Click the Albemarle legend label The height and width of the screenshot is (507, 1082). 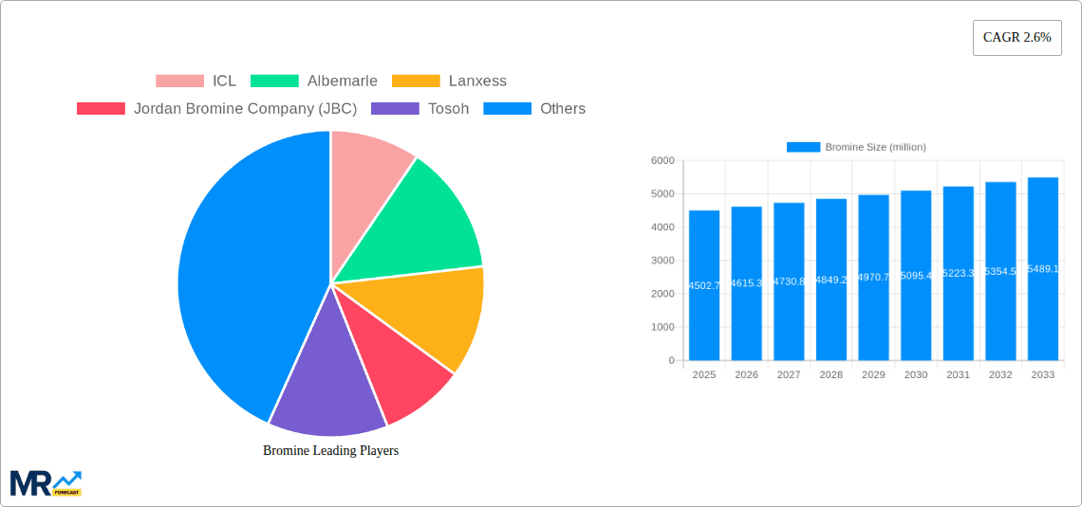point(343,81)
